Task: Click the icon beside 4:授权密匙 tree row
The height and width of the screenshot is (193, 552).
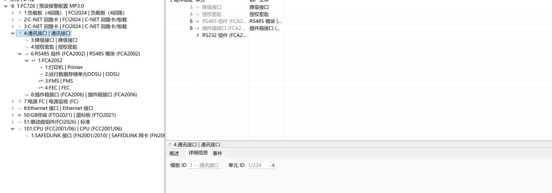Action: coord(27,47)
